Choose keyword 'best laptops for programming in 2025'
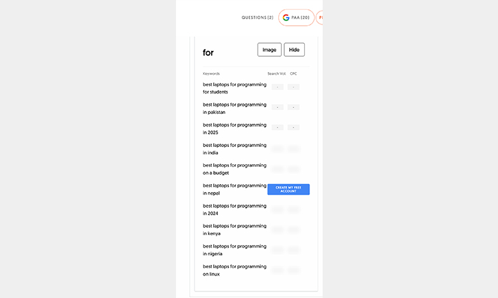This screenshot has height=298, width=498. [234, 128]
